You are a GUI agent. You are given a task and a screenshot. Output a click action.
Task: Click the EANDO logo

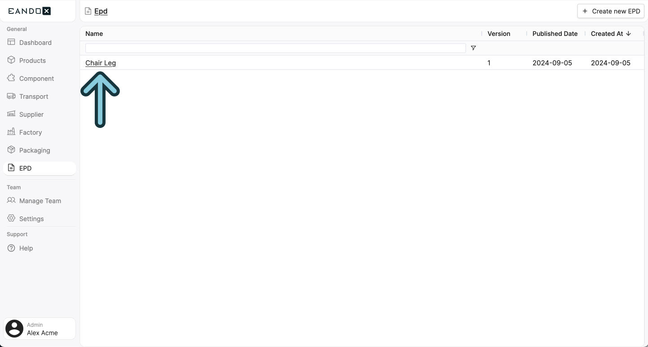click(29, 11)
